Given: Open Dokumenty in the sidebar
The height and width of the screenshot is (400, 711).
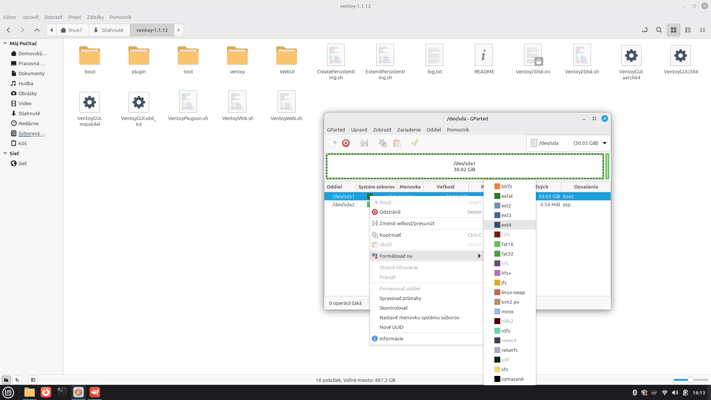Looking at the screenshot, I should pyautogui.click(x=31, y=73).
